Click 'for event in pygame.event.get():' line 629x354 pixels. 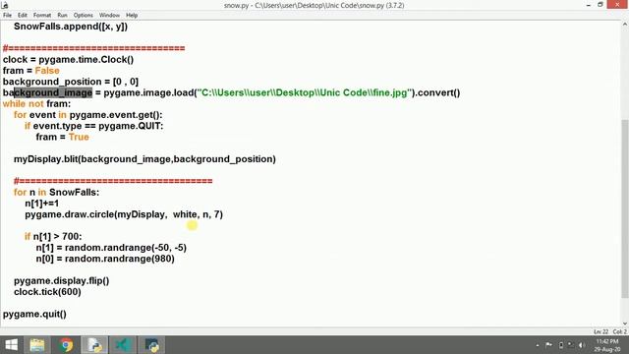(87, 115)
